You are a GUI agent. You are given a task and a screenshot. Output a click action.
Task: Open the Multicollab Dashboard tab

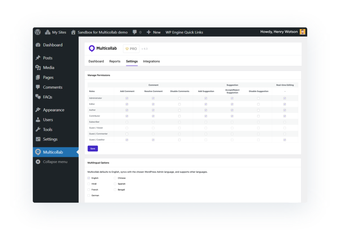(96, 61)
